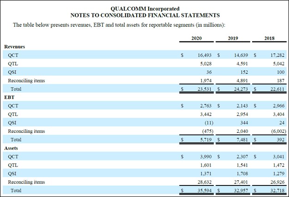
Task: Click QCT revenue value 16,493
Action: coord(205,55)
